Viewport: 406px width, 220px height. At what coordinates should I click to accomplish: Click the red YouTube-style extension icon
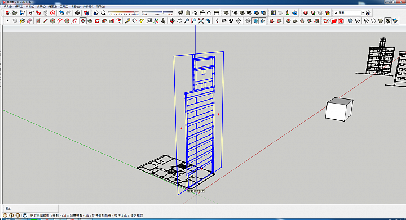tap(333, 21)
